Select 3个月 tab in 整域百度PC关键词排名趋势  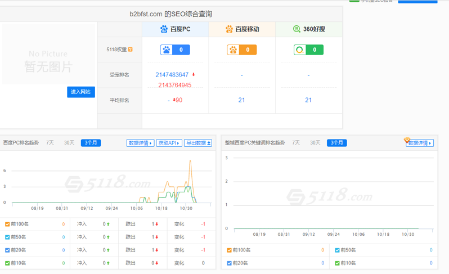click(336, 142)
